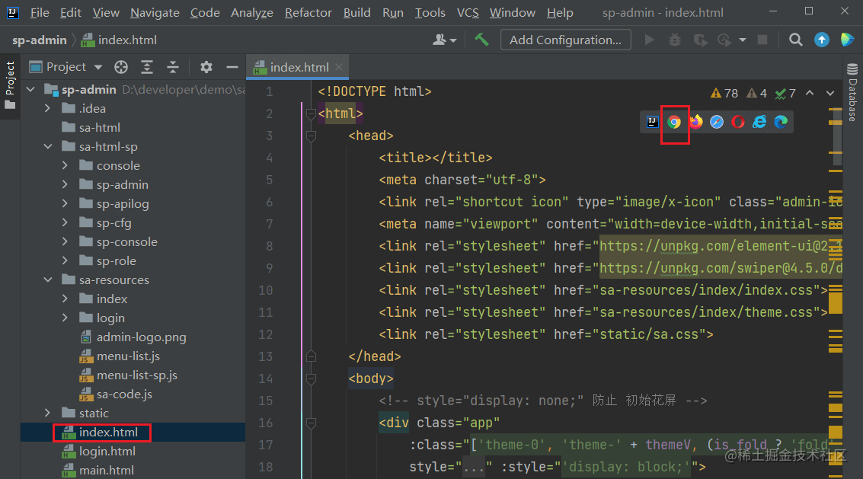Open the Navigate menu
Image resolution: width=863 pixels, height=479 pixels.
(155, 12)
